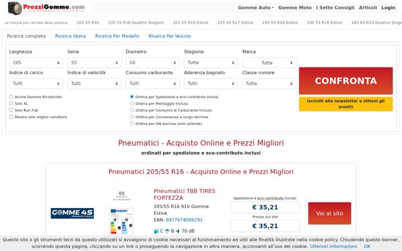Select Ordina per Spedizione e eco-contributo inclusi
402x251 pixels.
[132, 97]
